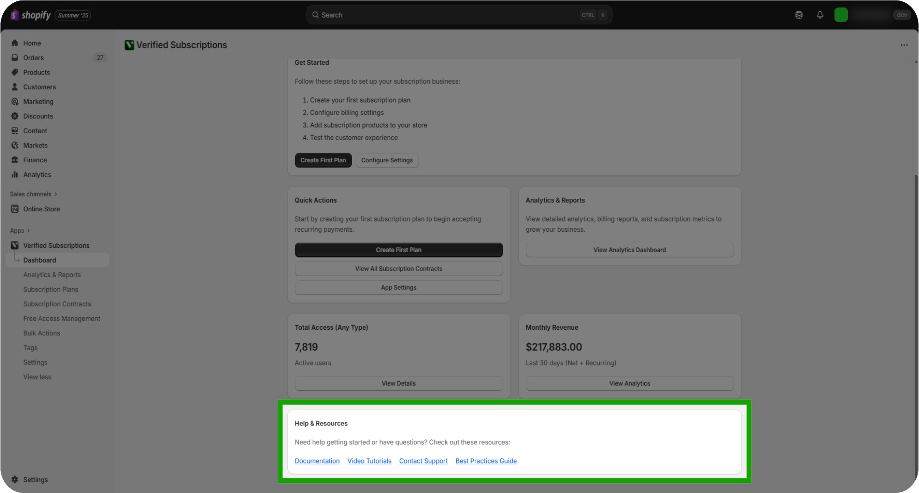Click the Configure Settings button
This screenshot has height=493, width=919.
click(x=387, y=160)
